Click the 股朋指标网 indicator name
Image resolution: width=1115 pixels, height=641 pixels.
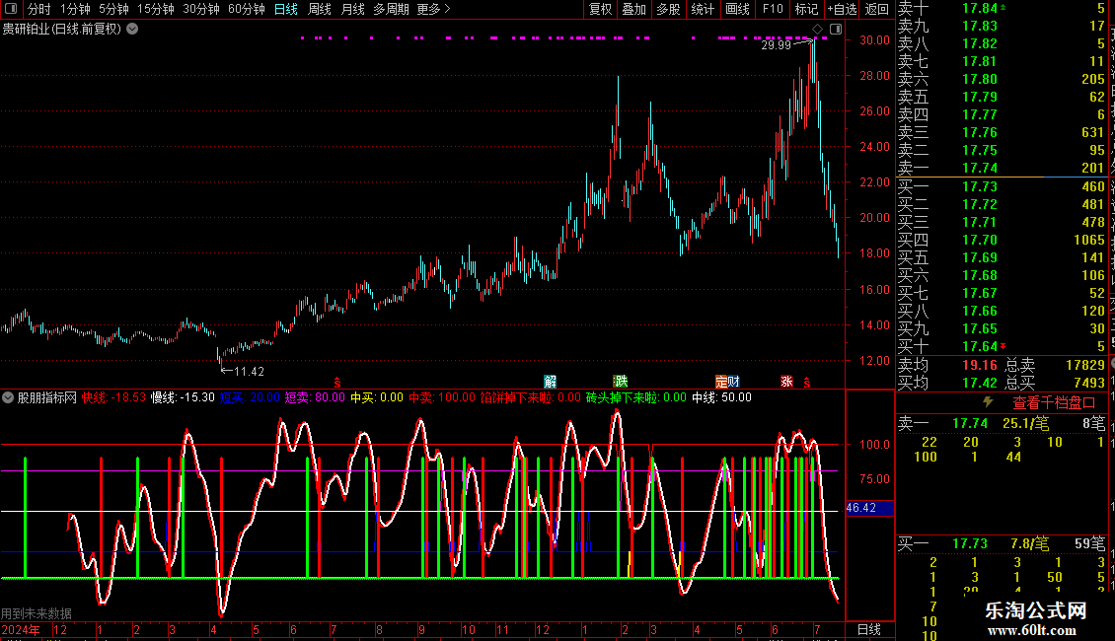point(47,397)
